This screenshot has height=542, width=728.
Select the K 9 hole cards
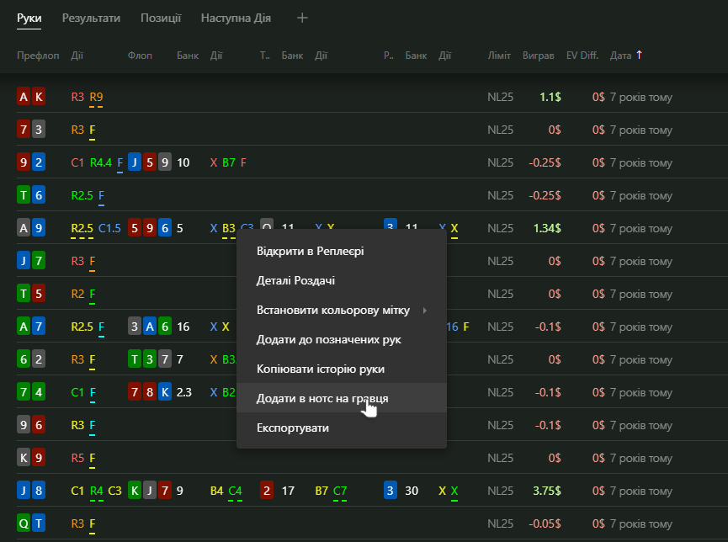coord(31,458)
